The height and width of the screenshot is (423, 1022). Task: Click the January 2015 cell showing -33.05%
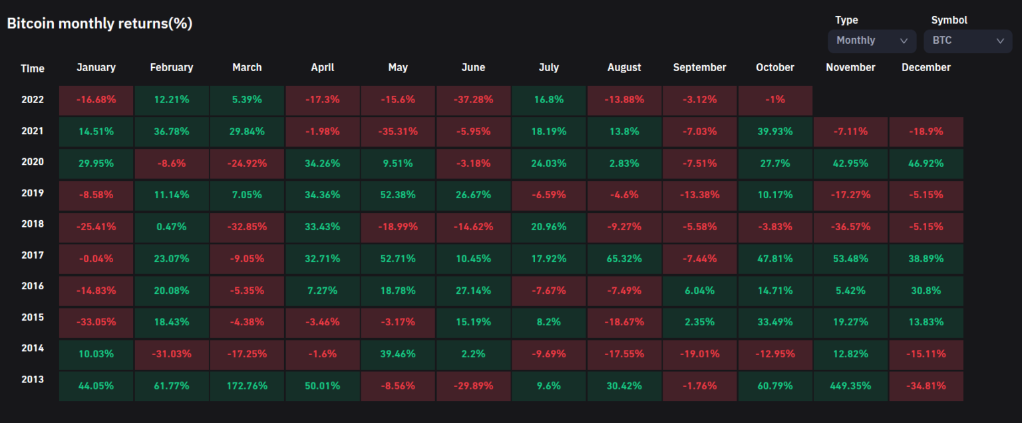point(96,322)
